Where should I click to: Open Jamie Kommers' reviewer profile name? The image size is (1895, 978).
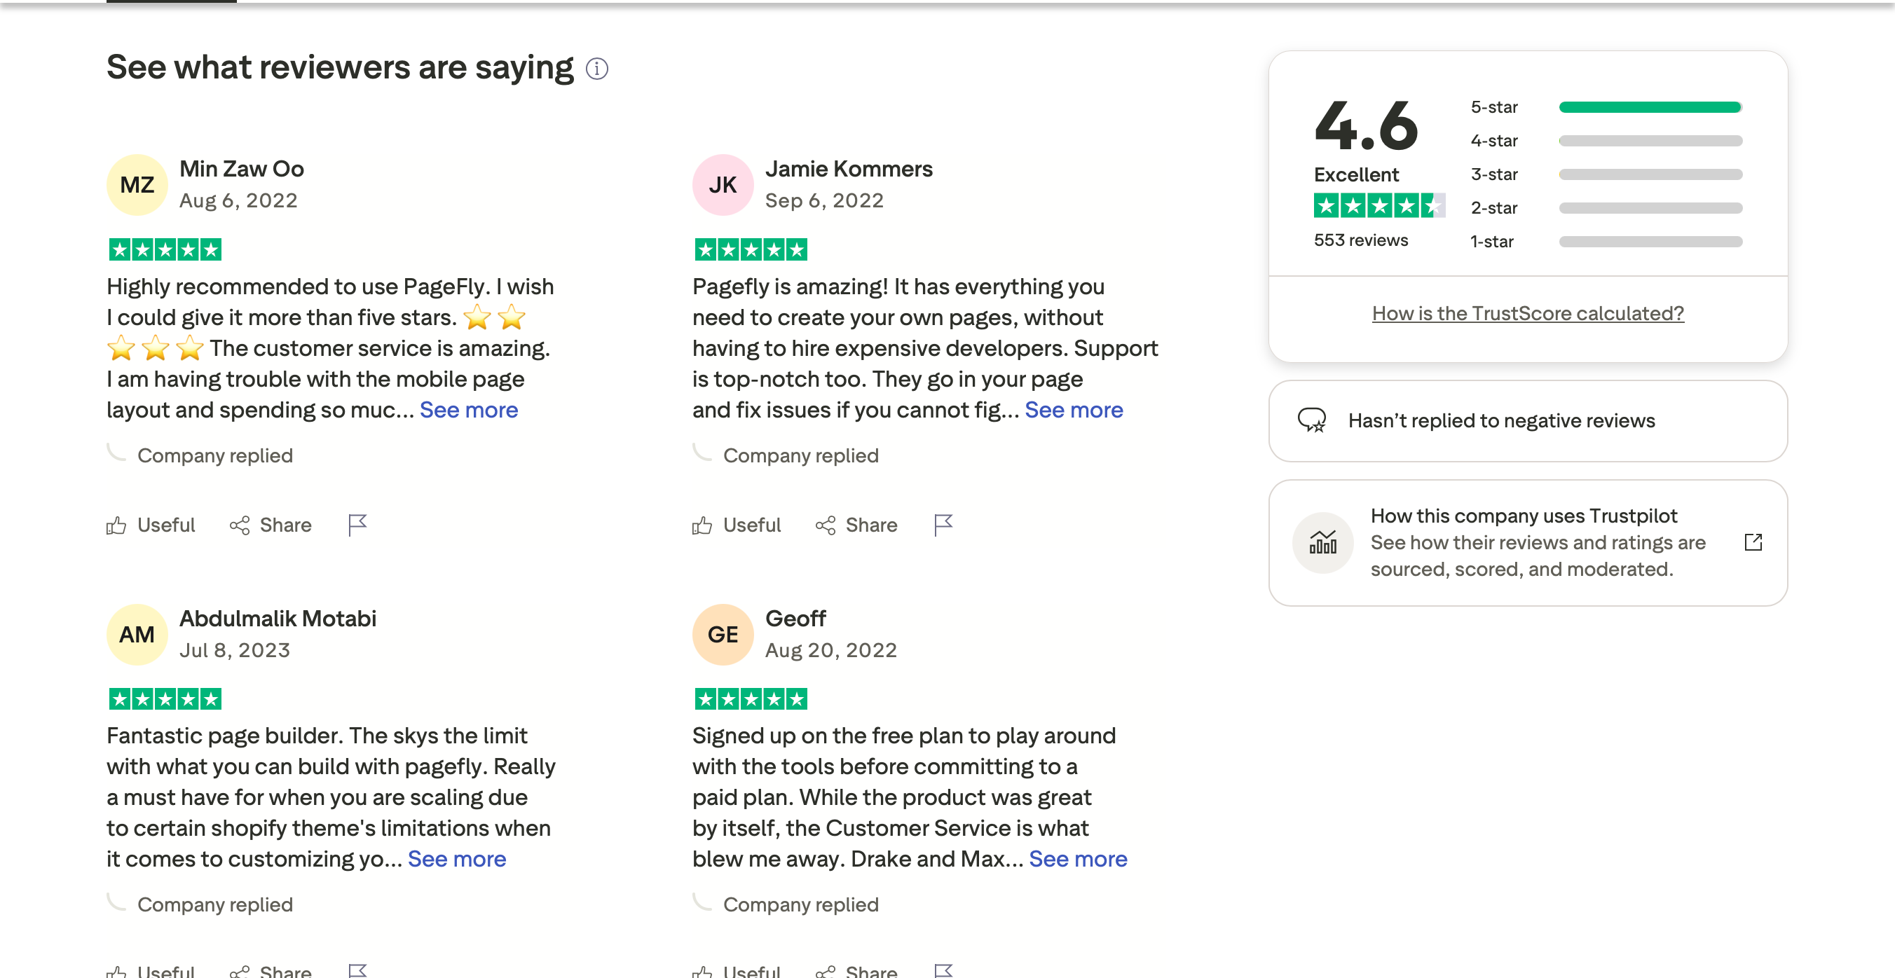click(x=848, y=169)
